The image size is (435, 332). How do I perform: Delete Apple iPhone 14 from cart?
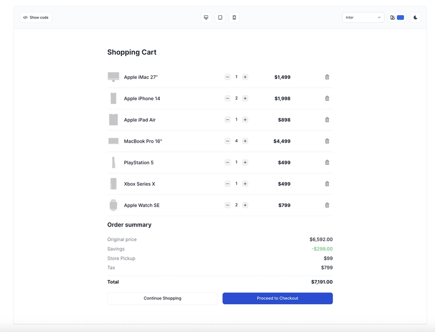pos(327,99)
